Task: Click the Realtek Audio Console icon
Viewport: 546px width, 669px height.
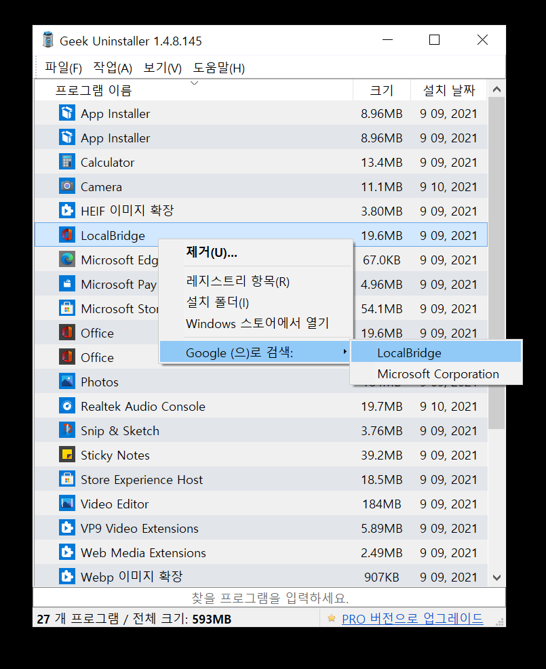Action: click(x=67, y=406)
